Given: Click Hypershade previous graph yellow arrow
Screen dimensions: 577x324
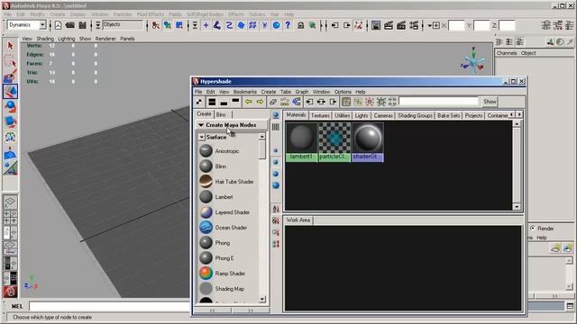Looking at the screenshot, I should (x=249, y=102).
